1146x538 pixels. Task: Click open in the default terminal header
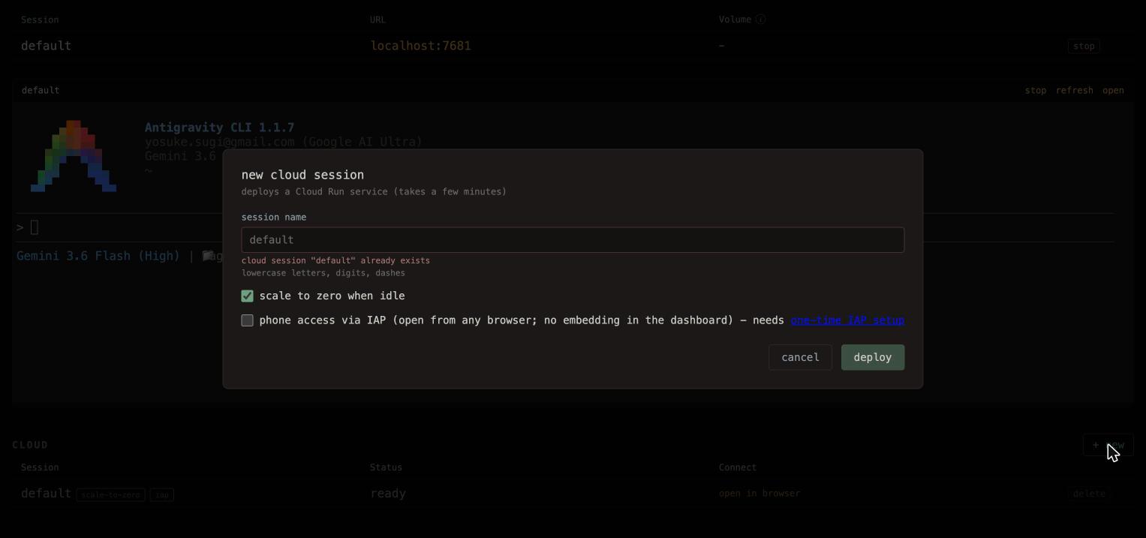1113,90
